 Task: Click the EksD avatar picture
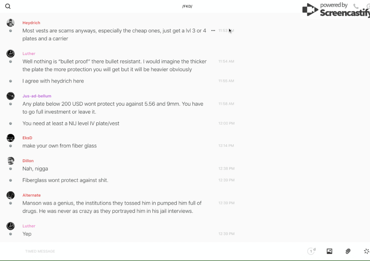click(10, 138)
